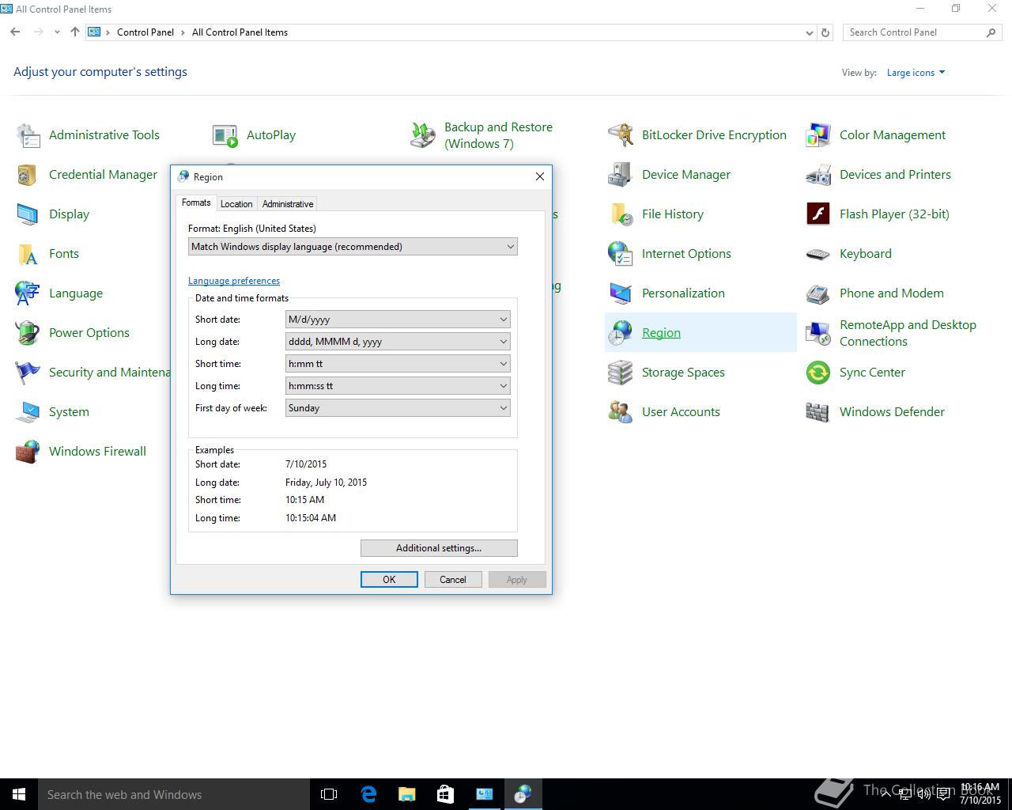Image resolution: width=1012 pixels, height=810 pixels.
Task: Switch to the Formats tab
Action: click(x=196, y=203)
